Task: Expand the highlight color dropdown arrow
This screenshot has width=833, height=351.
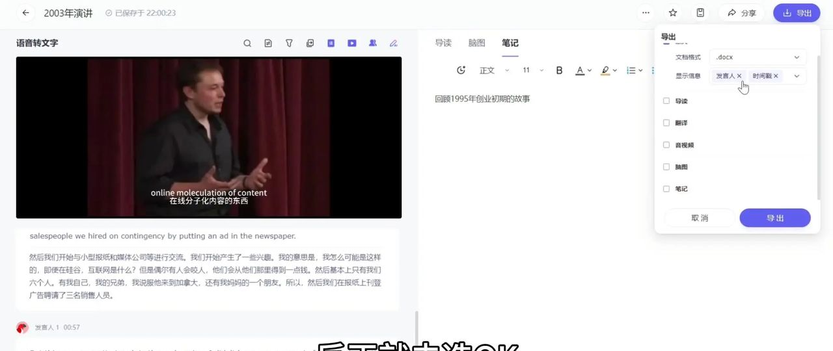Action: (615, 70)
